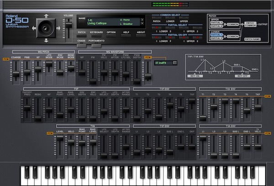
Task: Open the ABOUT menu button
Action: click(x=141, y=36)
